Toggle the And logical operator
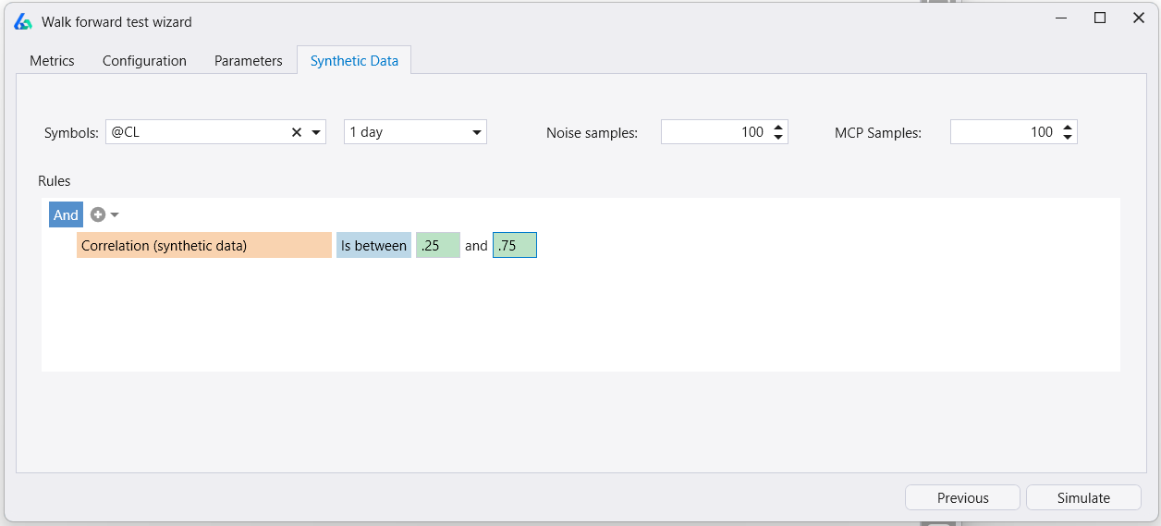The image size is (1161, 526). 66,214
